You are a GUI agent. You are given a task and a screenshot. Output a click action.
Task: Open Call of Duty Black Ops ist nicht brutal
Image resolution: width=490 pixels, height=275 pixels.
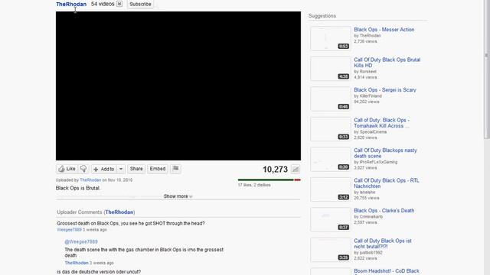383,244
